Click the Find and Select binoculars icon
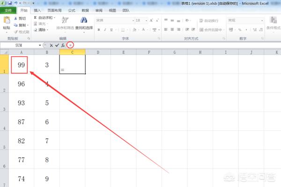Viewport: 281px width, 187px height. [84, 20]
